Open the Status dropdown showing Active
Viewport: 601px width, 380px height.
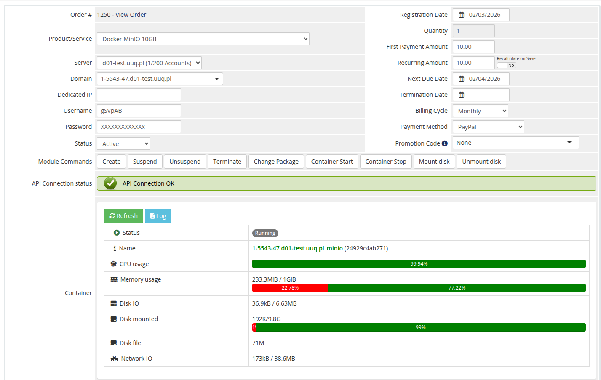point(123,143)
